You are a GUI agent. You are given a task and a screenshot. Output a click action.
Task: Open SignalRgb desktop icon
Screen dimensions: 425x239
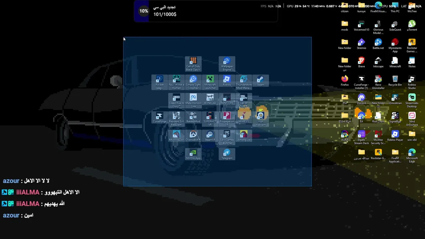point(395,118)
